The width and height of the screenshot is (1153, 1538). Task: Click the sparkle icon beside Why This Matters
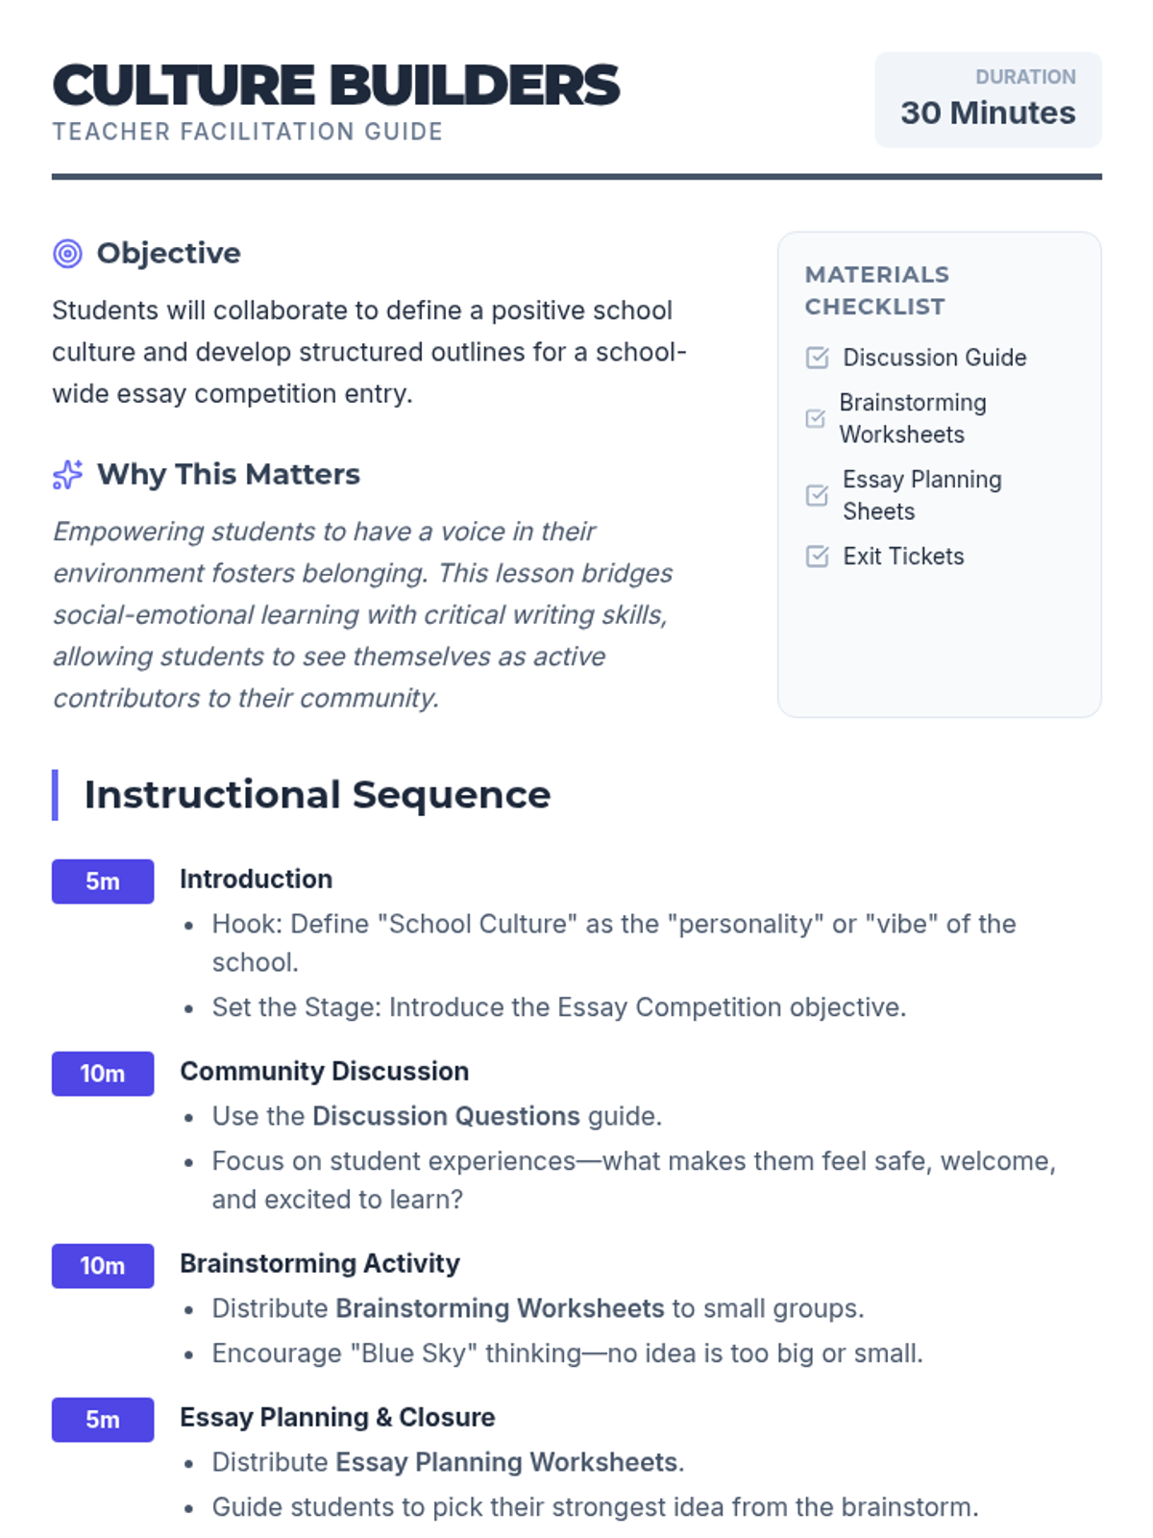[67, 475]
